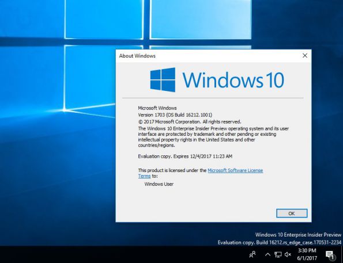
Task: Click the Evaluation copy expiry line
Action: (185, 157)
